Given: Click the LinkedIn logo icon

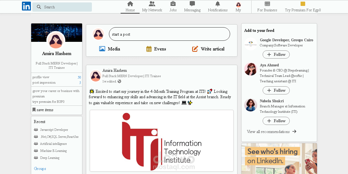Looking at the screenshot, I should pos(26,6).
